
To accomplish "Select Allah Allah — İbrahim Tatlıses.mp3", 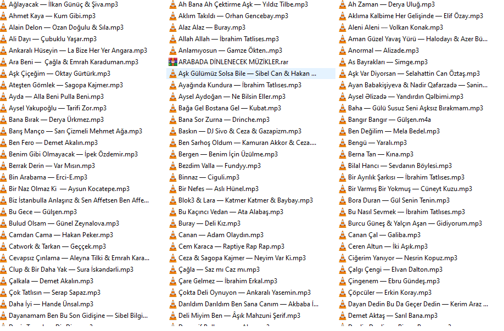I will [x=228, y=39].
